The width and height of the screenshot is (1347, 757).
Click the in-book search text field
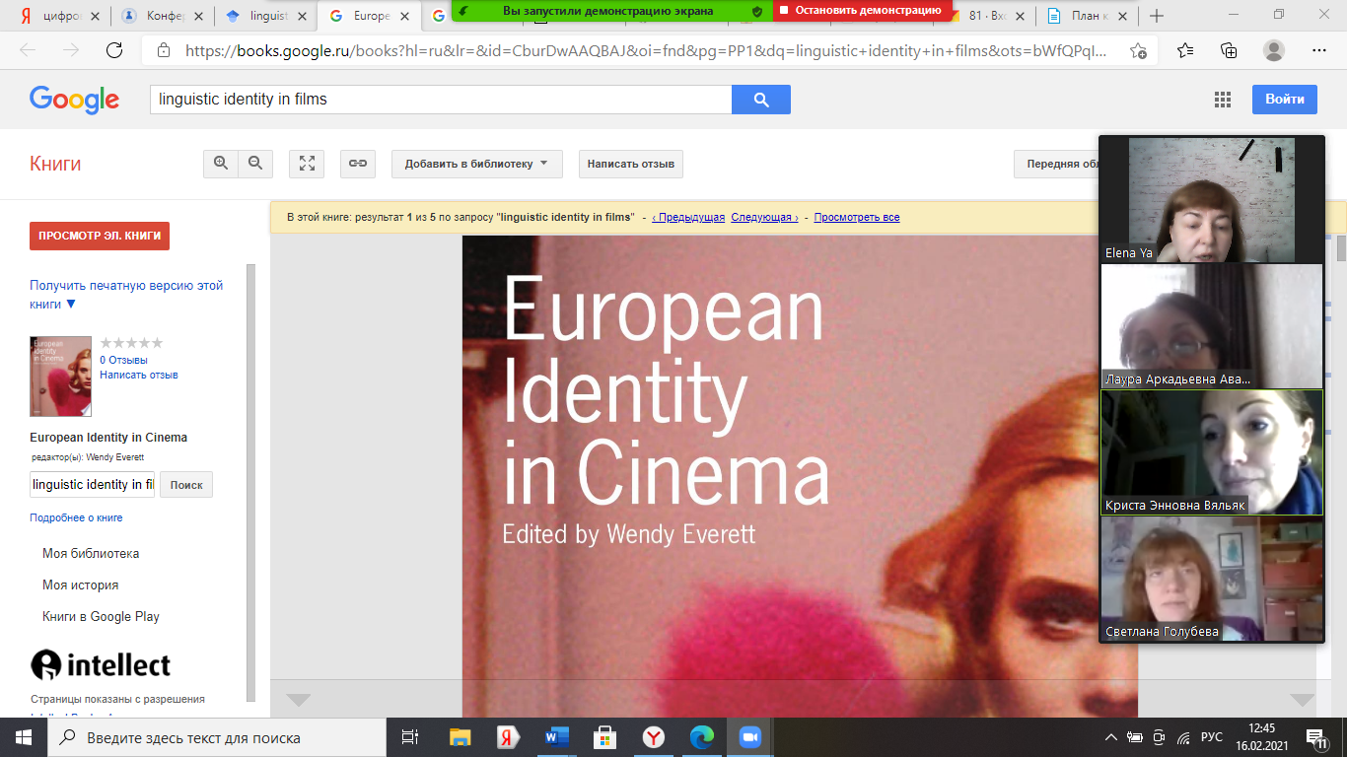(93, 485)
